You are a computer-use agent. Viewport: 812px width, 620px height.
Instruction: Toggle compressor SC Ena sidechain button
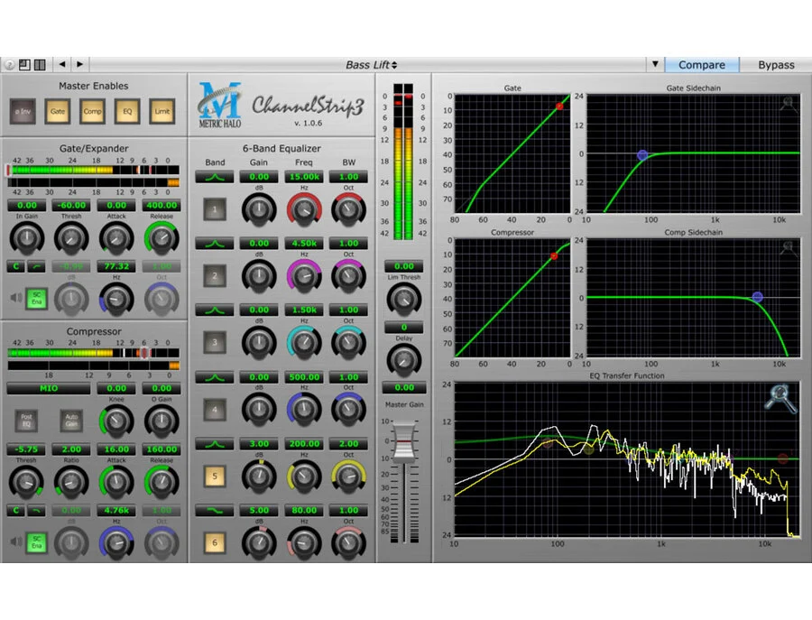[x=37, y=541]
